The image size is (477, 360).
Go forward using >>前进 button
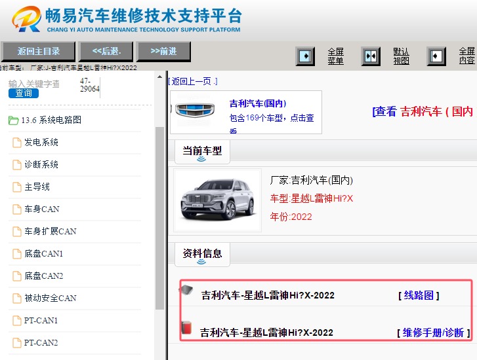(163, 51)
